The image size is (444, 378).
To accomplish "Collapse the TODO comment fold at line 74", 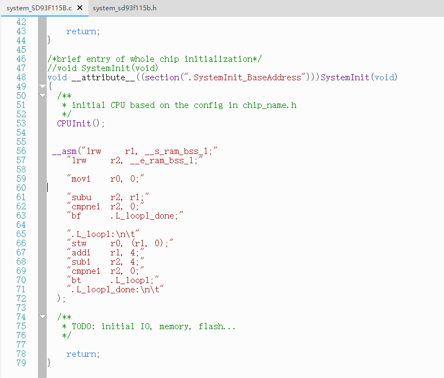I will coord(42,317).
